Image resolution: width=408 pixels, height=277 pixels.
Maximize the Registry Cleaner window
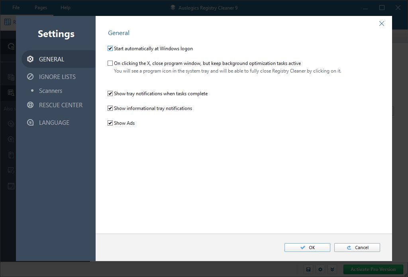coord(382,8)
